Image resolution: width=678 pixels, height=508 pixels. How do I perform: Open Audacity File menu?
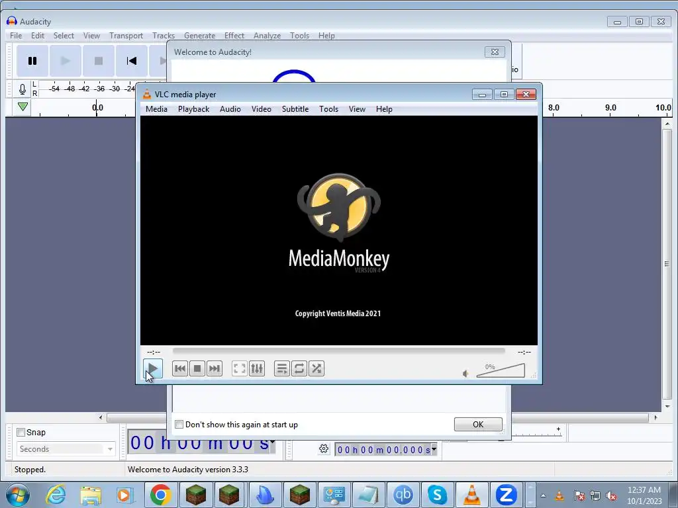coord(16,36)
